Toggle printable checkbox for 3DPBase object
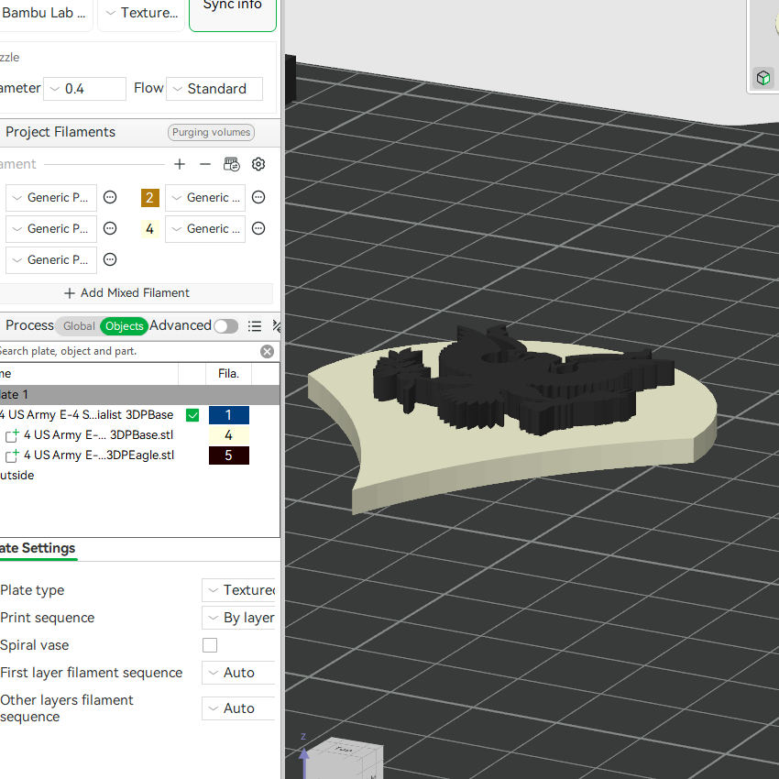This screenshot has height=779, width=779. coord(192,415)
